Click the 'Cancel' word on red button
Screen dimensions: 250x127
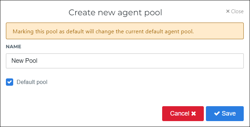(x=180, y=113)
